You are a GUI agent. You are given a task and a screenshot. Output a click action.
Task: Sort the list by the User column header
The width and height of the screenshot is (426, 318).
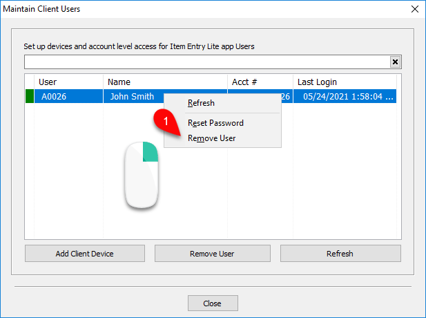tap(69, 82)
